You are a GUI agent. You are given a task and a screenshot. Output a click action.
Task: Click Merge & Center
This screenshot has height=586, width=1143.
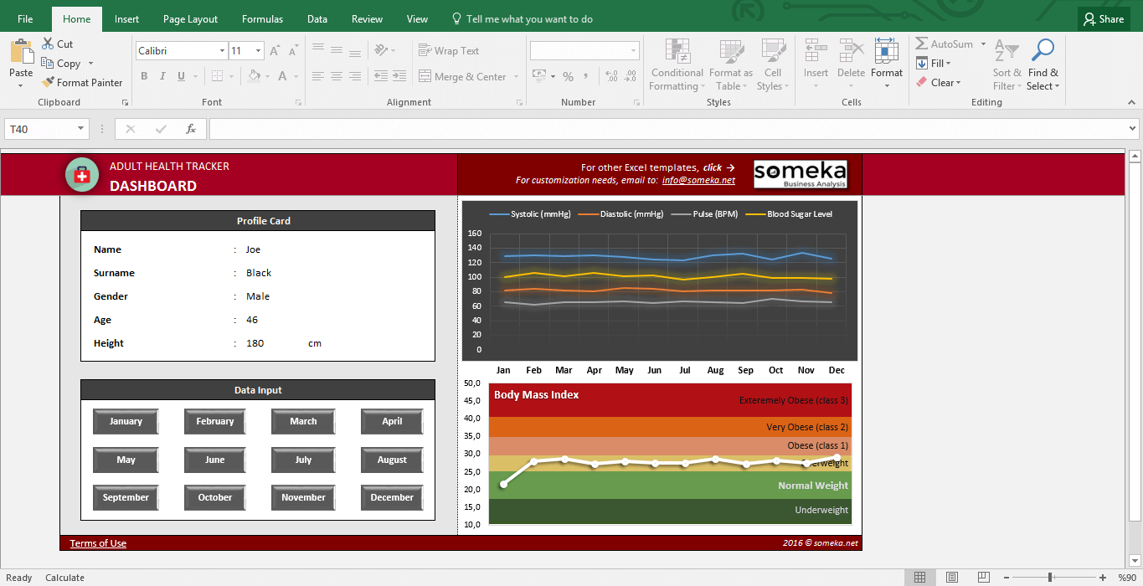(x=462, y=77)
